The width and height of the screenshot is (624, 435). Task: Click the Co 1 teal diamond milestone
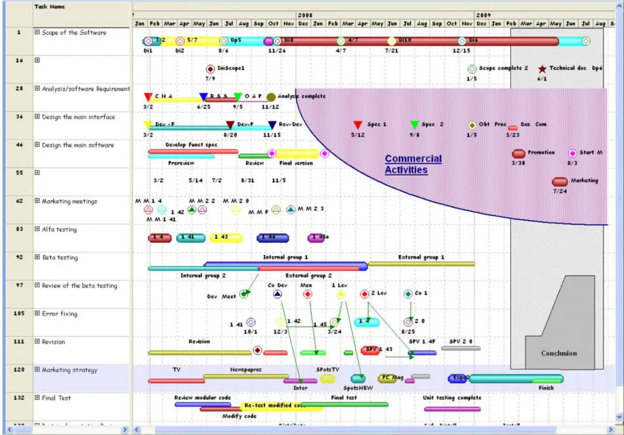[408, 294]
